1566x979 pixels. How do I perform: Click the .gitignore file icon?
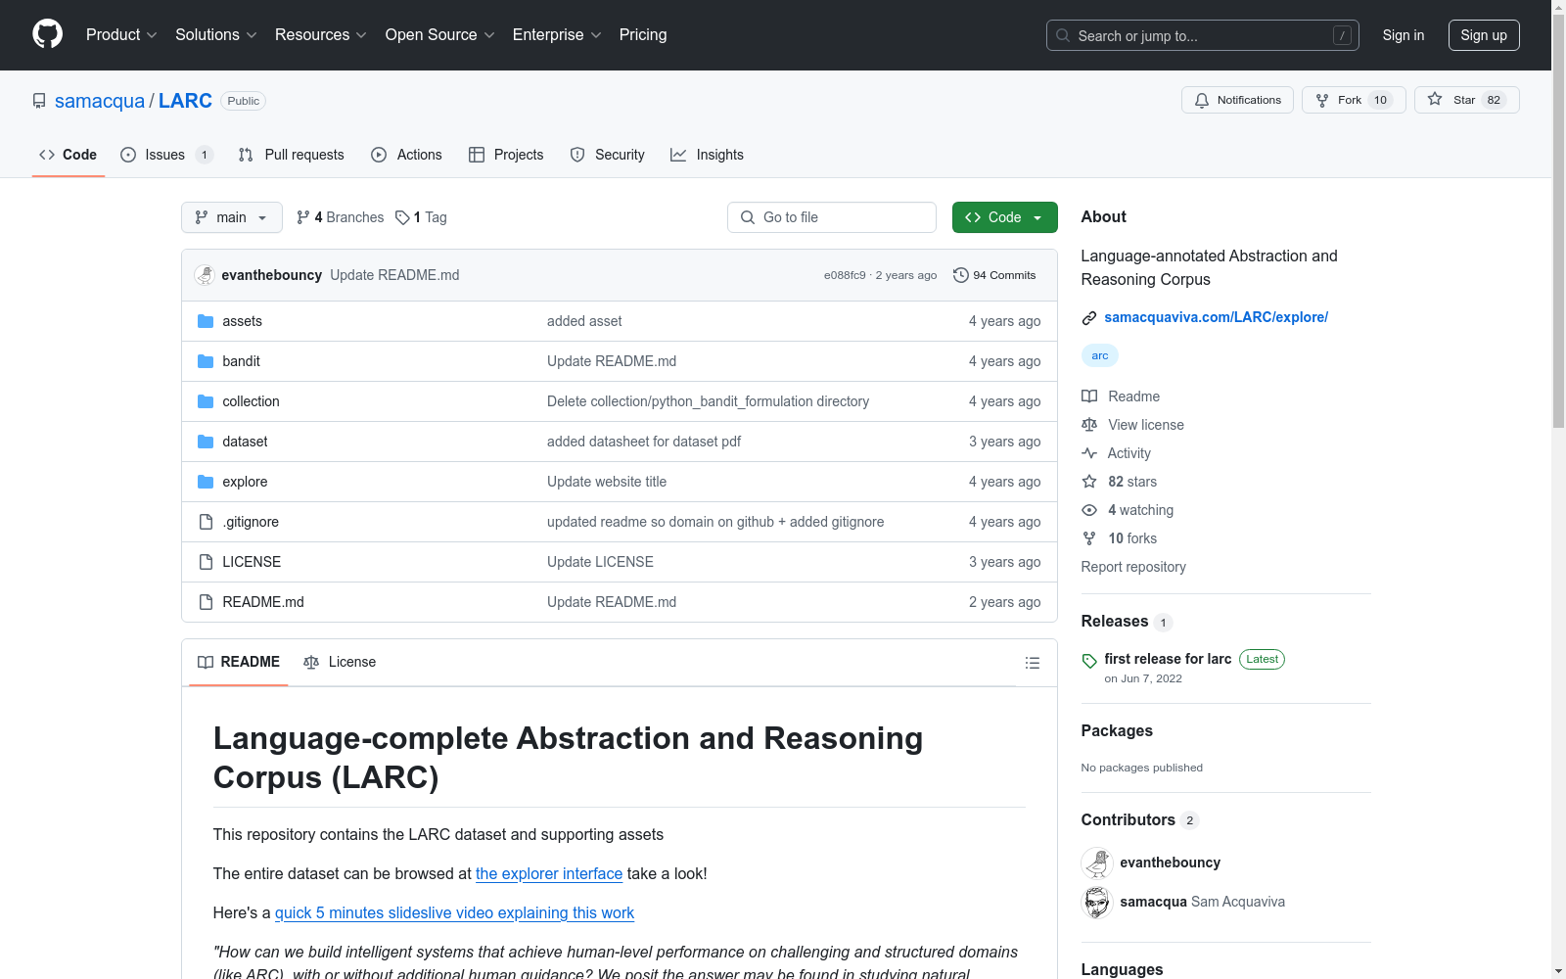[x=206, y=522]
